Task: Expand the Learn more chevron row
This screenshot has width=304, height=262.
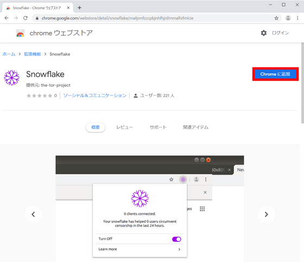Action: point(140,249)
